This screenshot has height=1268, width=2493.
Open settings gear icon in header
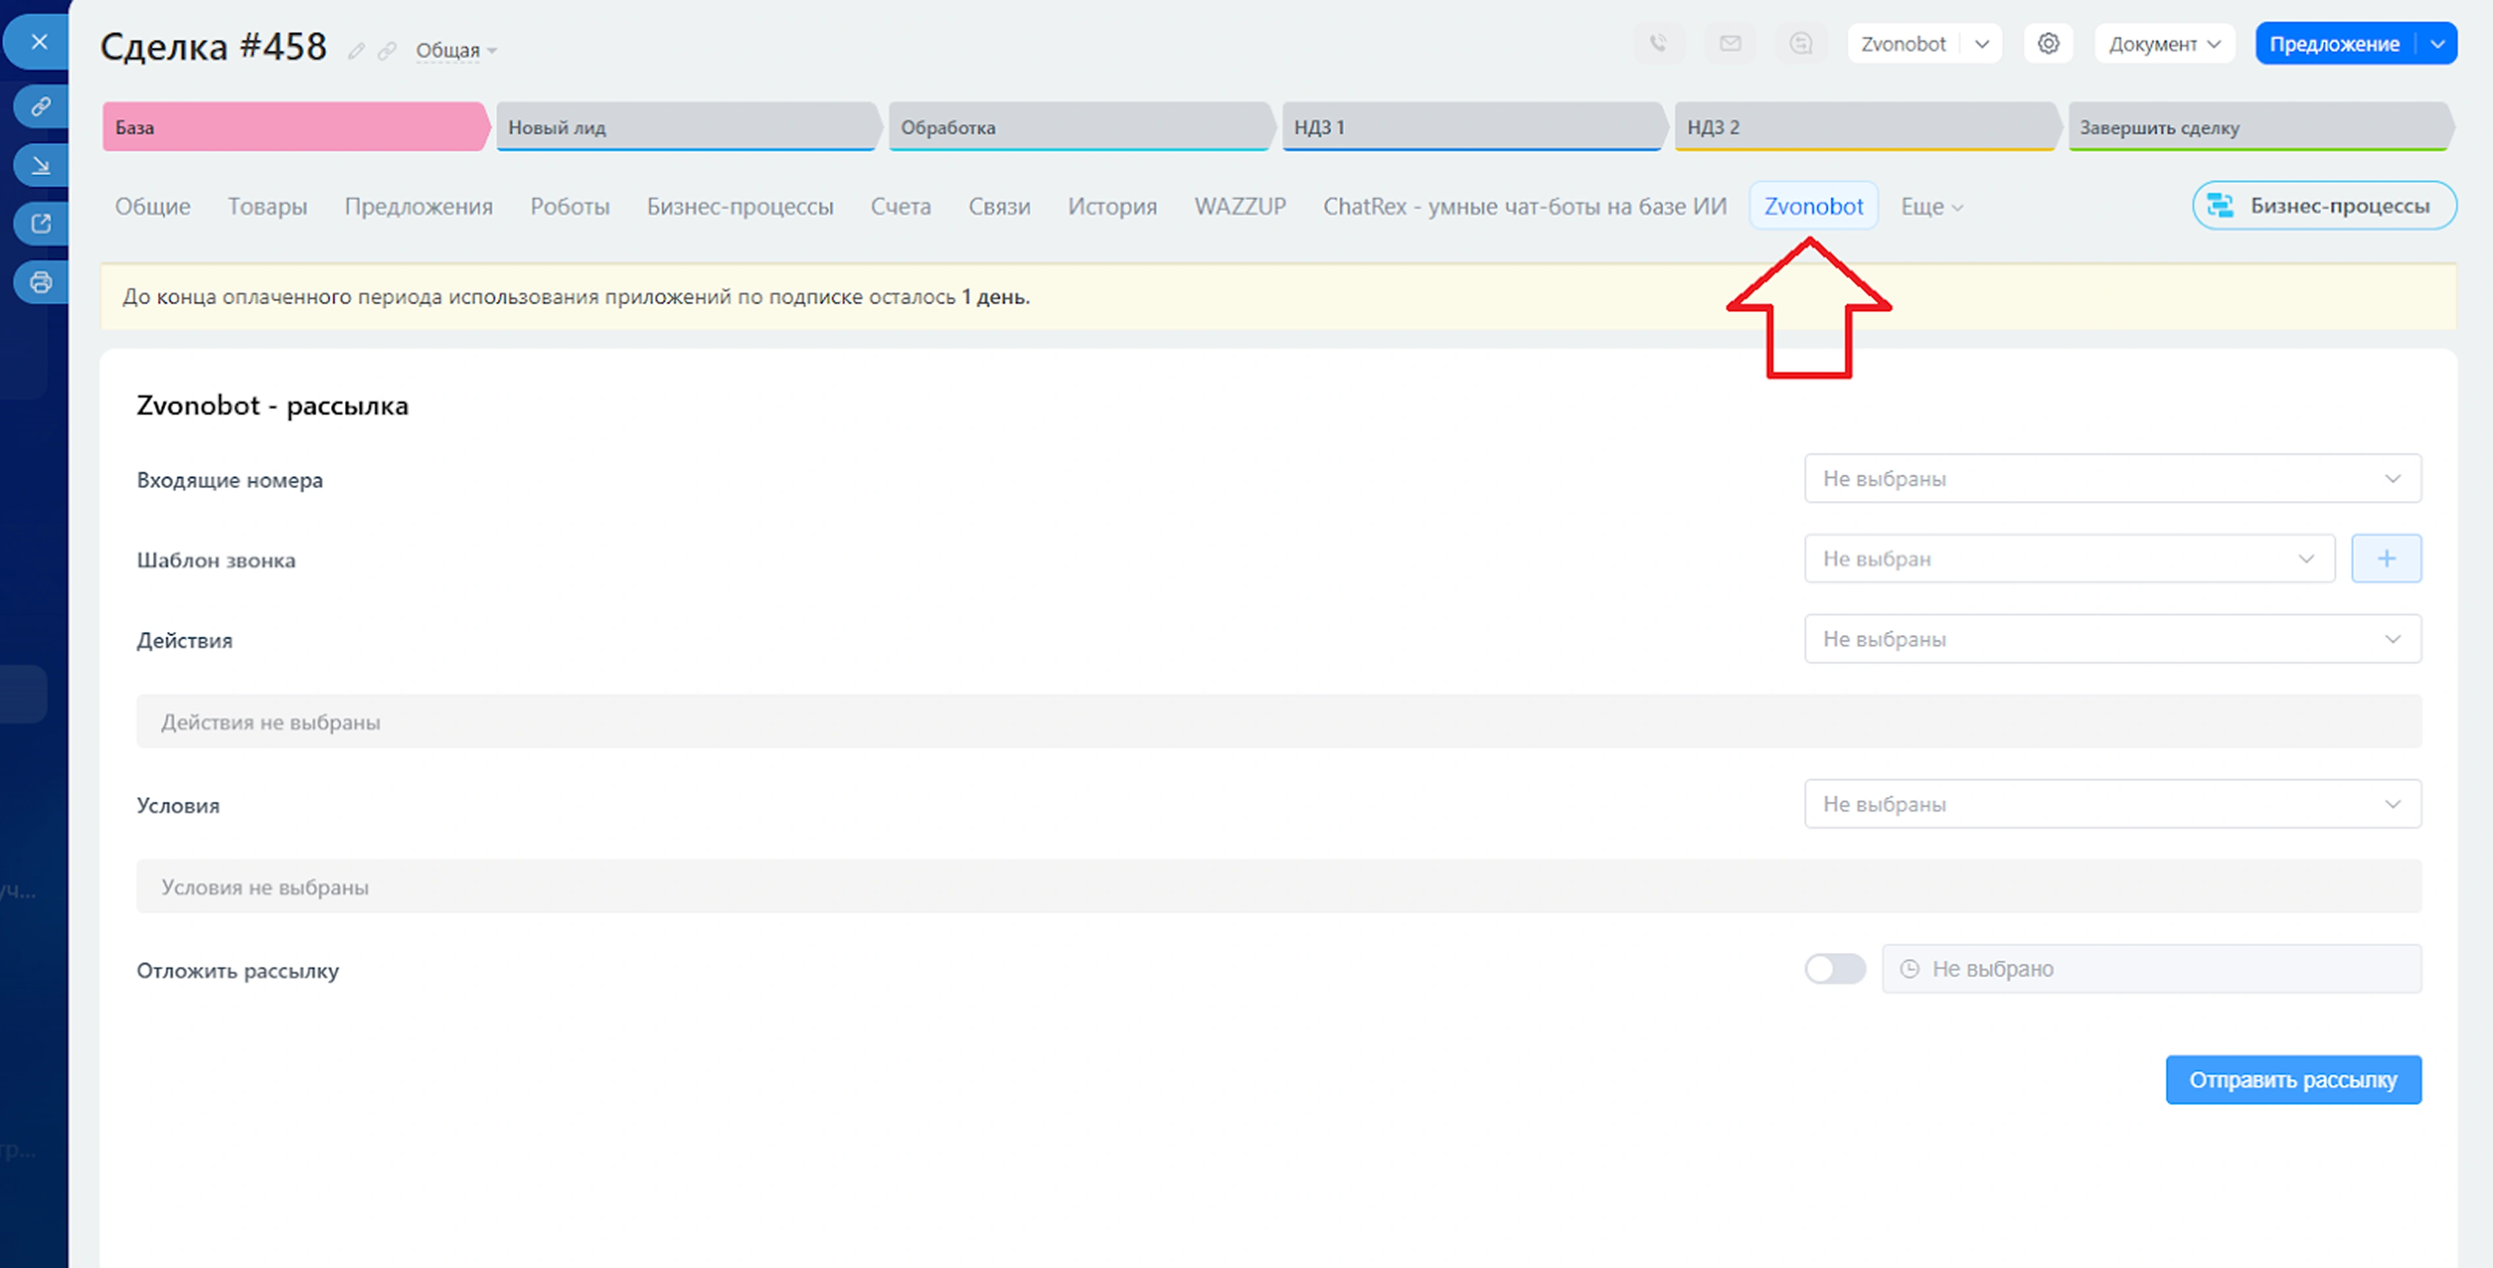click(x=2048, y=43)
